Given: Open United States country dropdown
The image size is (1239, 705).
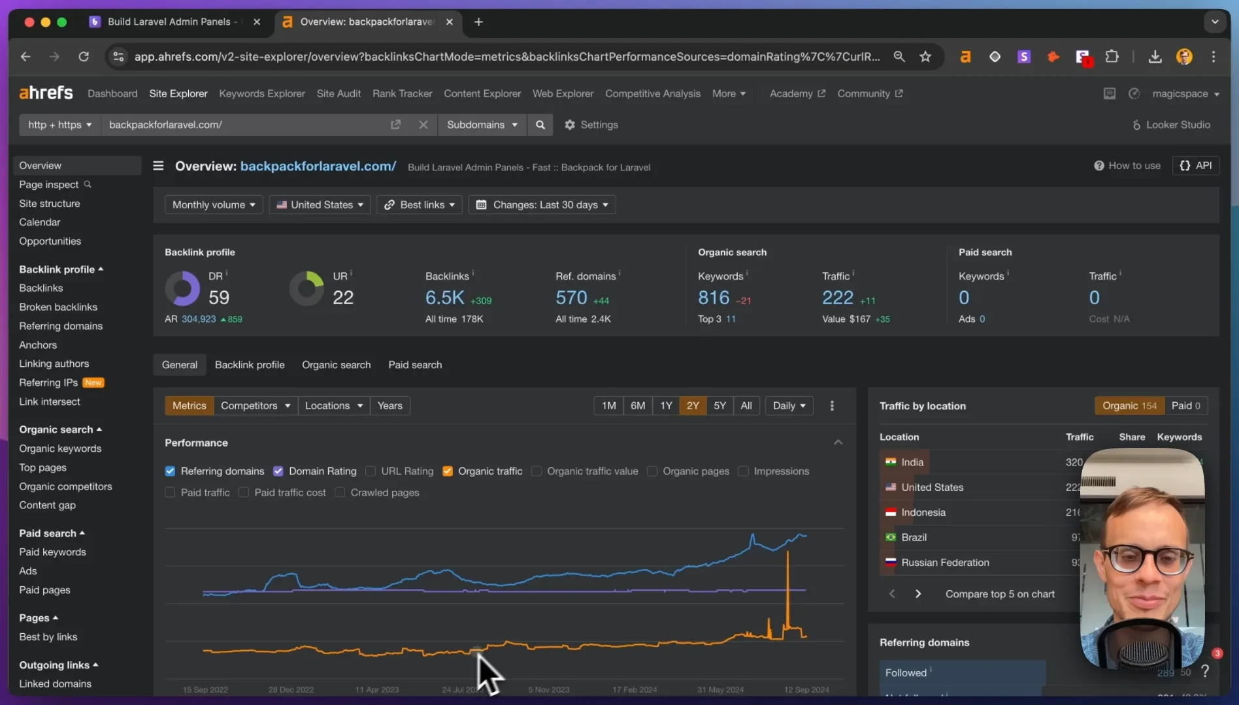Looking at the screenshot, I should click(x=320, y=205).
